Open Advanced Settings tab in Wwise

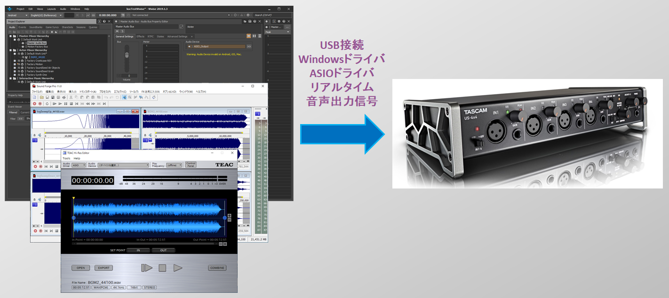(x=177, y=36)
